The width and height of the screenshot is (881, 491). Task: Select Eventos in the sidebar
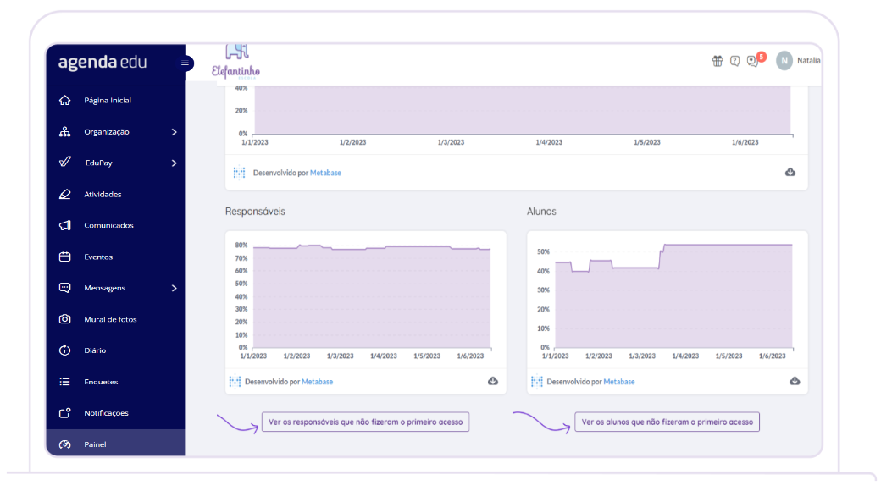click(x=98, y=257)
